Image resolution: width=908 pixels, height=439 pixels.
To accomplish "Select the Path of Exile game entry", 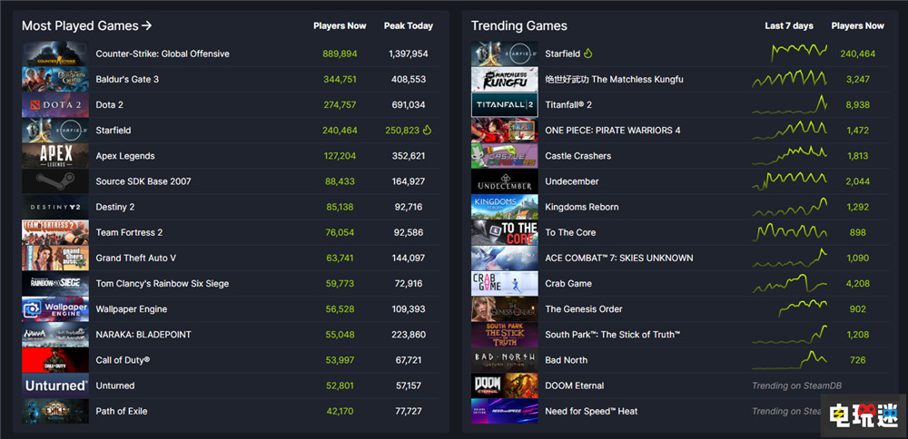I will [x=121, y=412].
